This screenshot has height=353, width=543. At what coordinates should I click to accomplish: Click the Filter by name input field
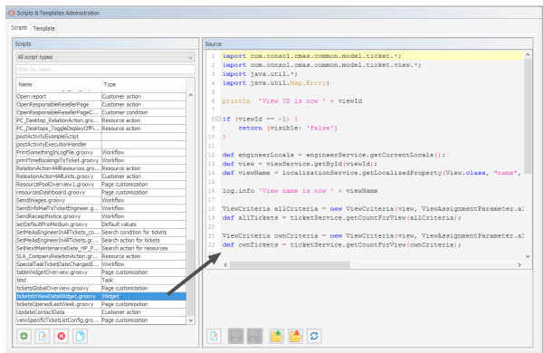point(105,70)
